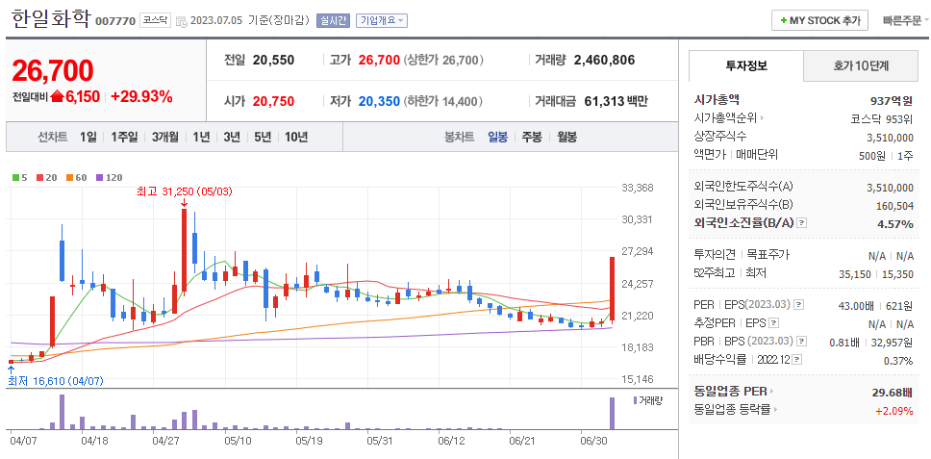Select the 1일 line chart period
931x459 pixels.
(x=88, y=138)
